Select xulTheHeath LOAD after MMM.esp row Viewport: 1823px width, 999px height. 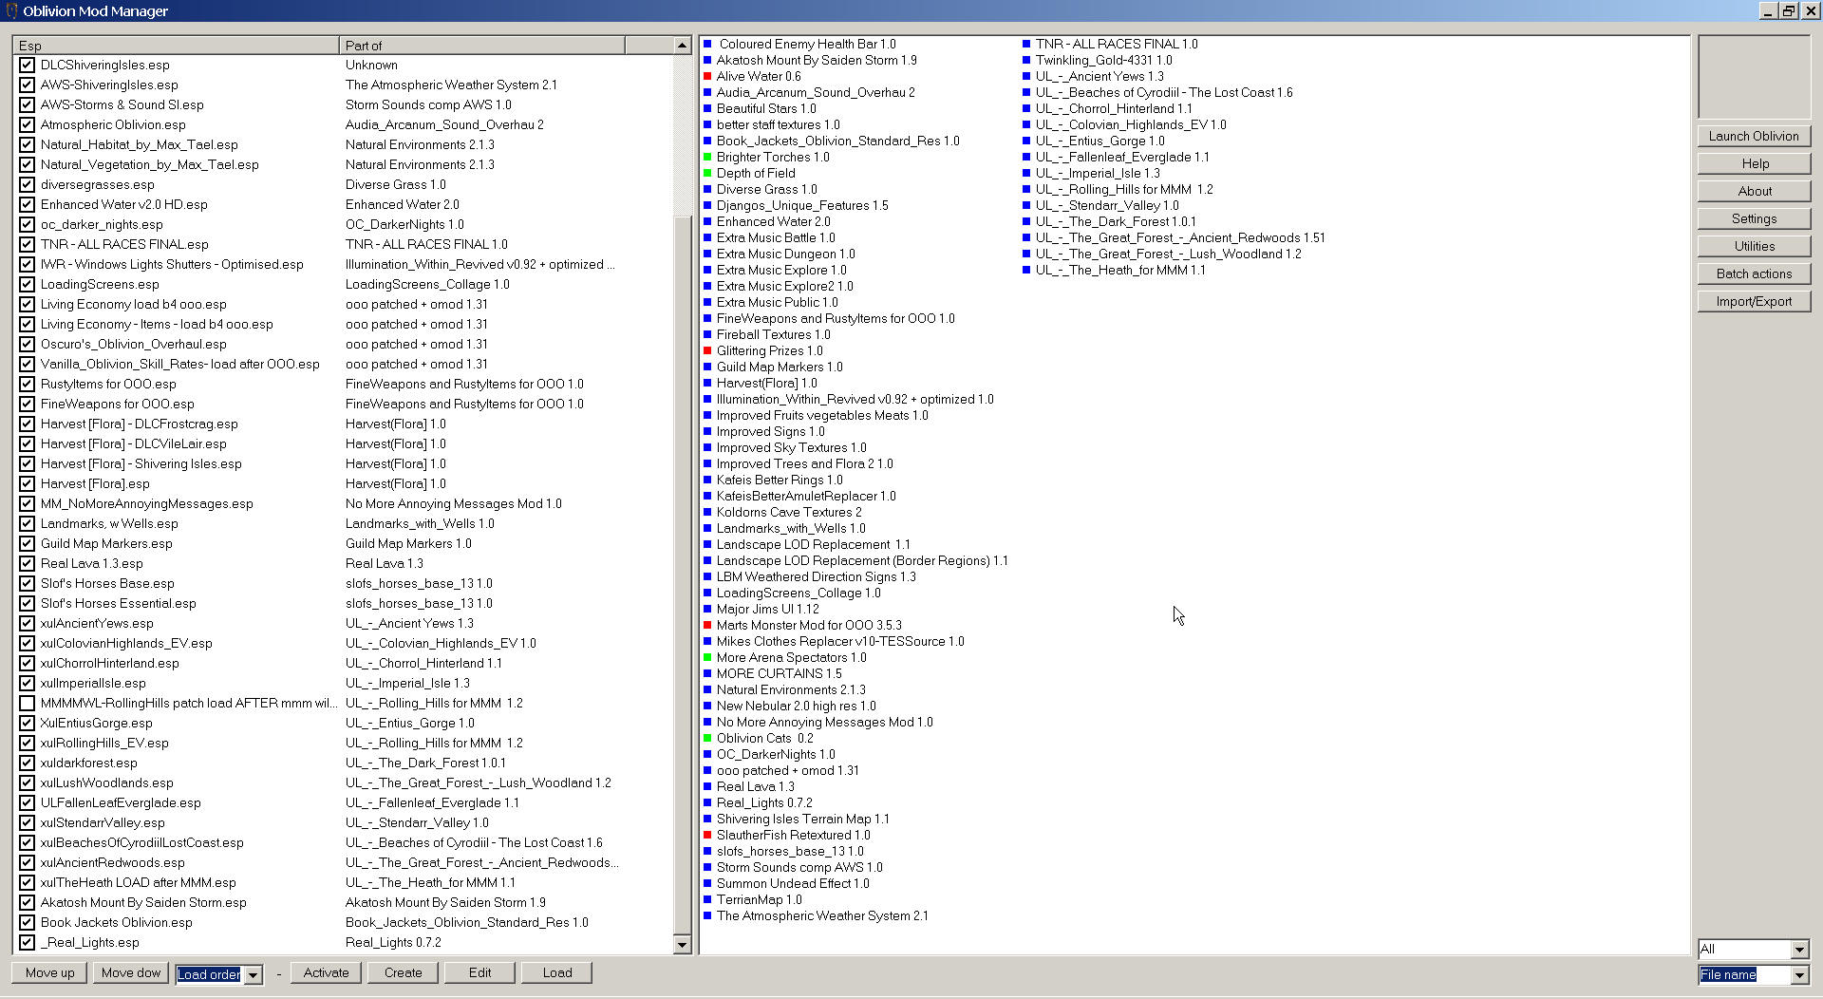344,882
